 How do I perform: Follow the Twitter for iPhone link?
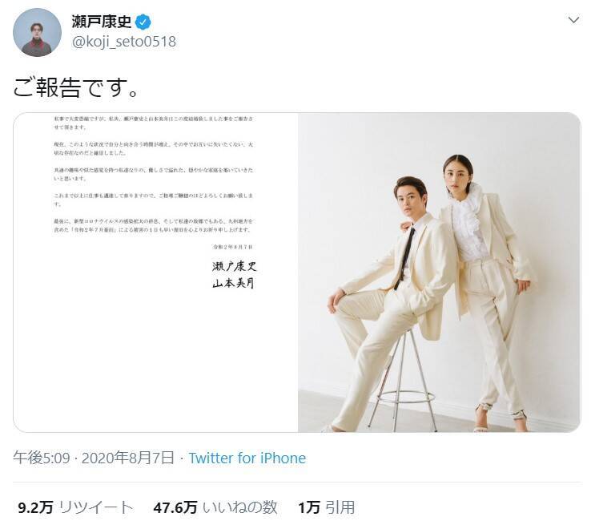click(247, 458)
